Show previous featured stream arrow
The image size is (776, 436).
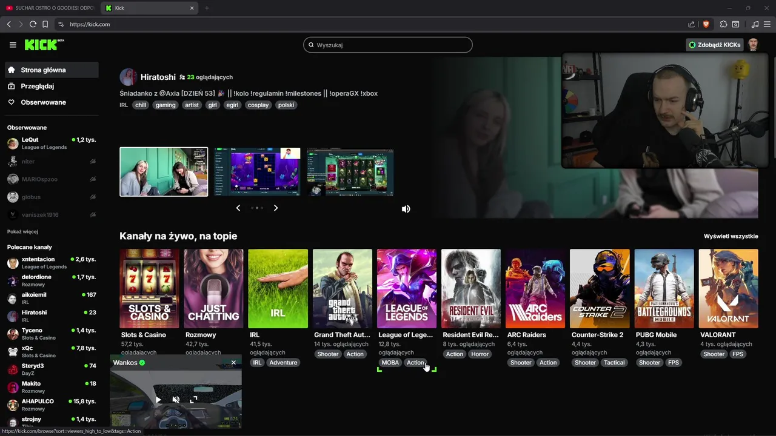238,208
